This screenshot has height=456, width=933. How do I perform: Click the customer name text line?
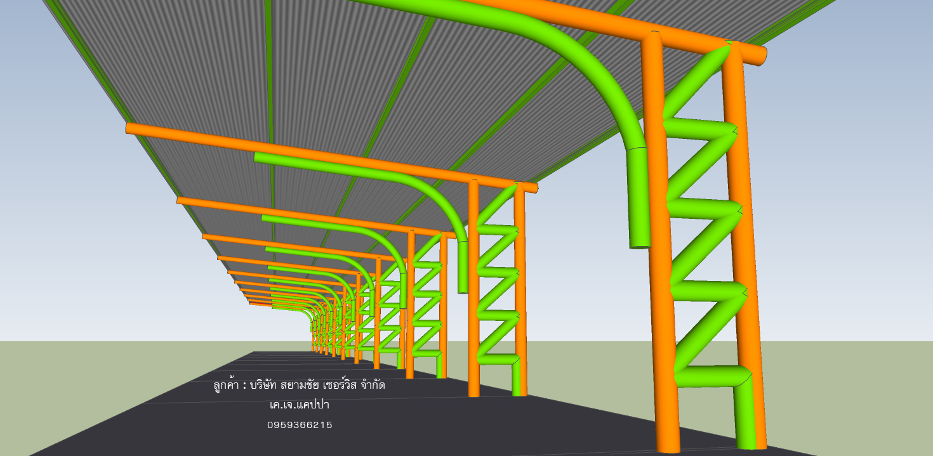click(299, 385)
